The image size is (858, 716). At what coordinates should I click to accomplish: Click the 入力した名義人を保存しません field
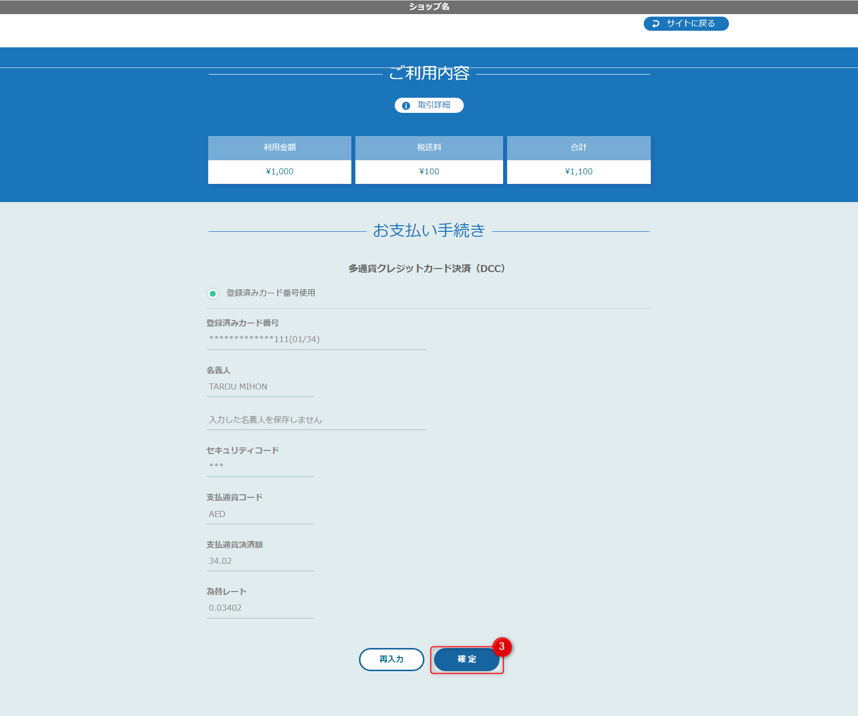pos(316,420)
